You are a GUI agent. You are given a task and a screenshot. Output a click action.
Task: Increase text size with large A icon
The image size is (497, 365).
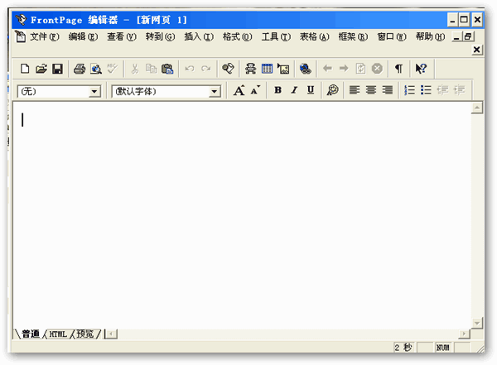(239, 90)
